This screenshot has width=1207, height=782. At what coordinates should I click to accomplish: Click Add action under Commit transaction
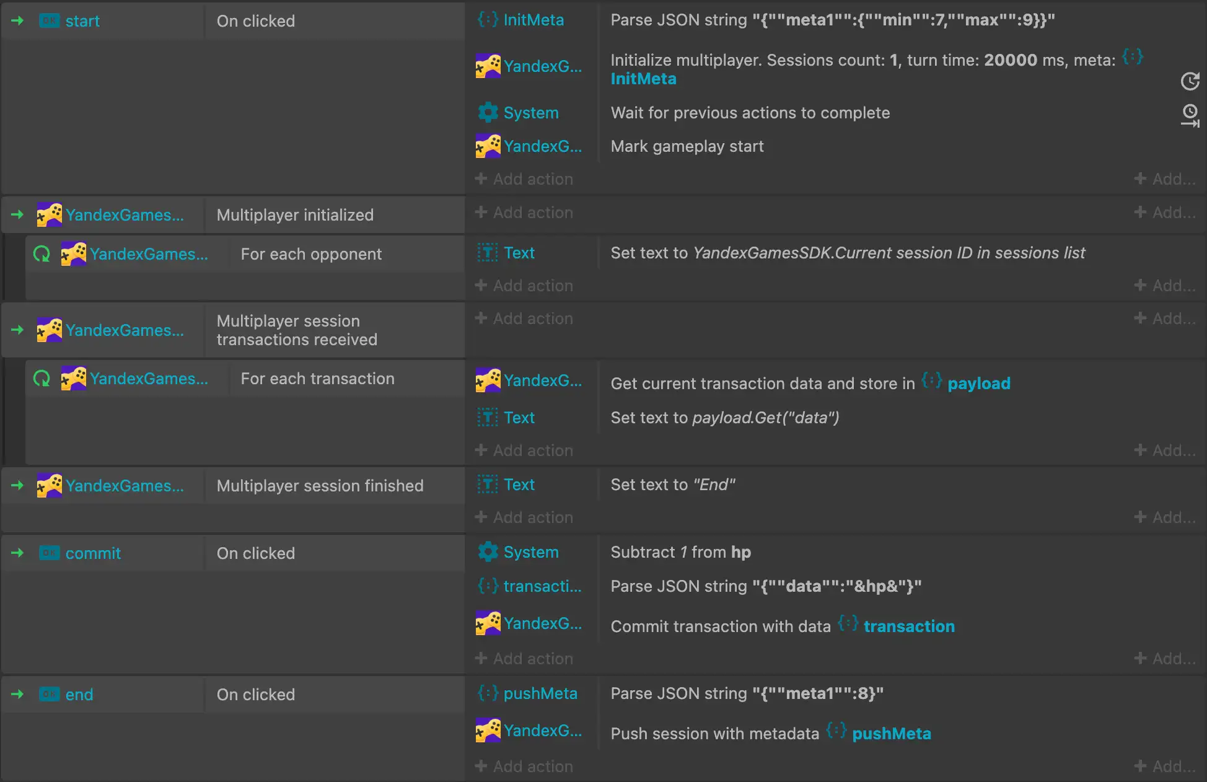[x=524, y=659]
